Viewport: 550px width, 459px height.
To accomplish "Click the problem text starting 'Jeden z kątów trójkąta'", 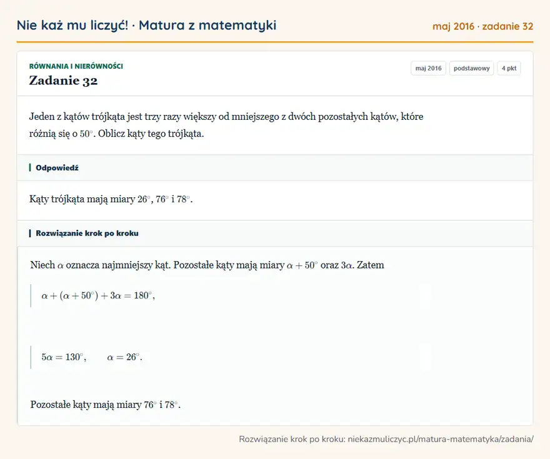I will [x=226, y=125].
